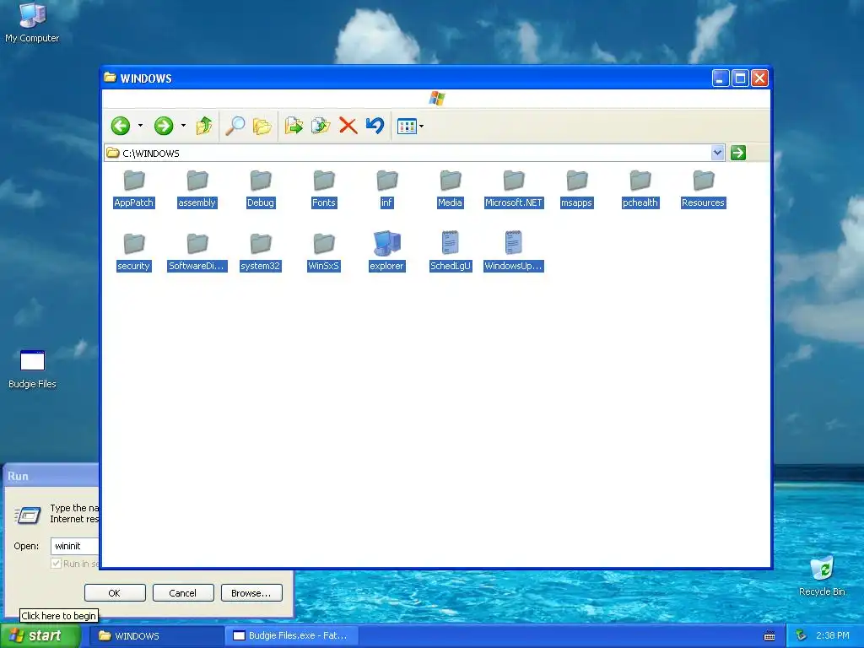Image resolution: width=864 pixels, height=648 pixels.
Task: Select the AppPatch folder
Action: pyautogui.click(x=133, y=189)
